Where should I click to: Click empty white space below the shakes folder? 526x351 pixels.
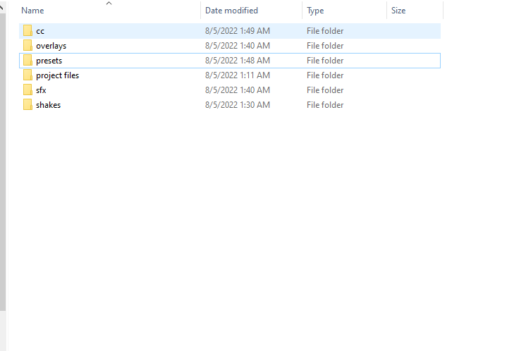point(212,211)
